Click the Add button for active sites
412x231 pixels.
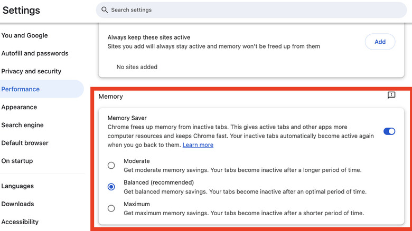pyautogui.click(x=380, y=42)
